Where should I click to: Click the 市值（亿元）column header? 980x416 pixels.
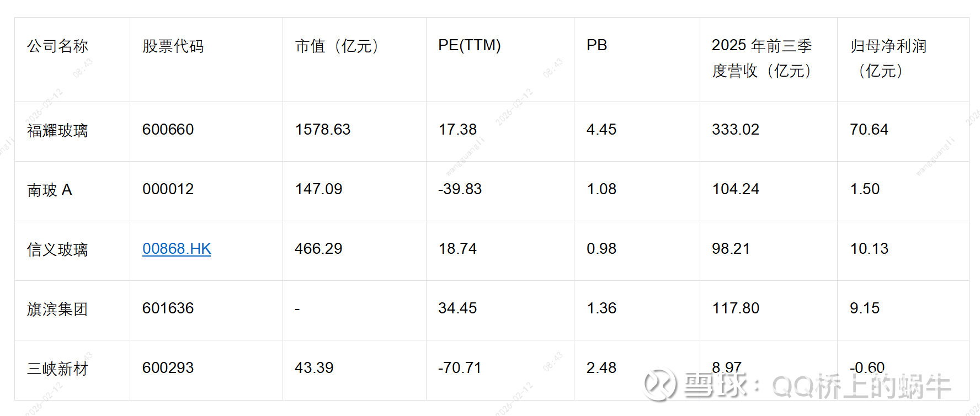[337, 46]
